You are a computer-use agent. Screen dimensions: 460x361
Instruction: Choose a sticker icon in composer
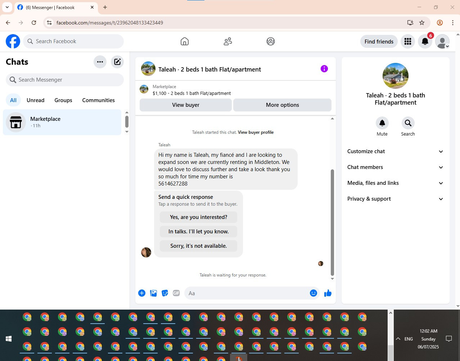[165, 293]
